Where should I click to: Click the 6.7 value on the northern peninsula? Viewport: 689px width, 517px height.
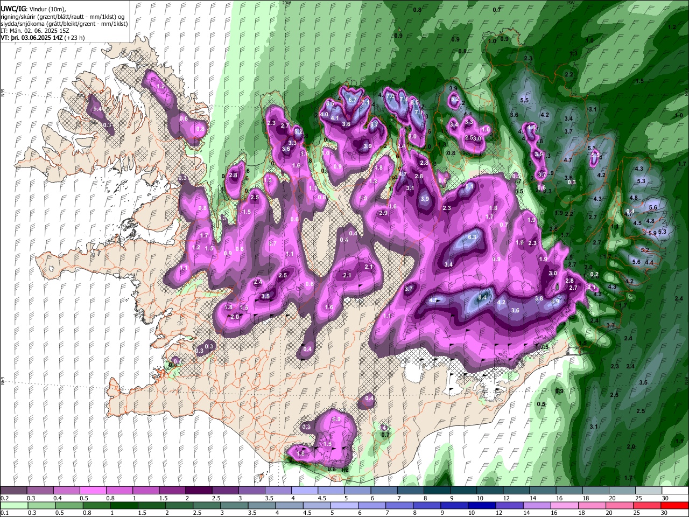click(353, 100)
